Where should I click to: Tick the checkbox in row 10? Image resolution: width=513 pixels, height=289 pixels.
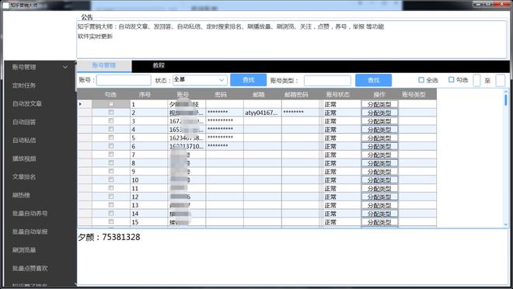point(111,179)
